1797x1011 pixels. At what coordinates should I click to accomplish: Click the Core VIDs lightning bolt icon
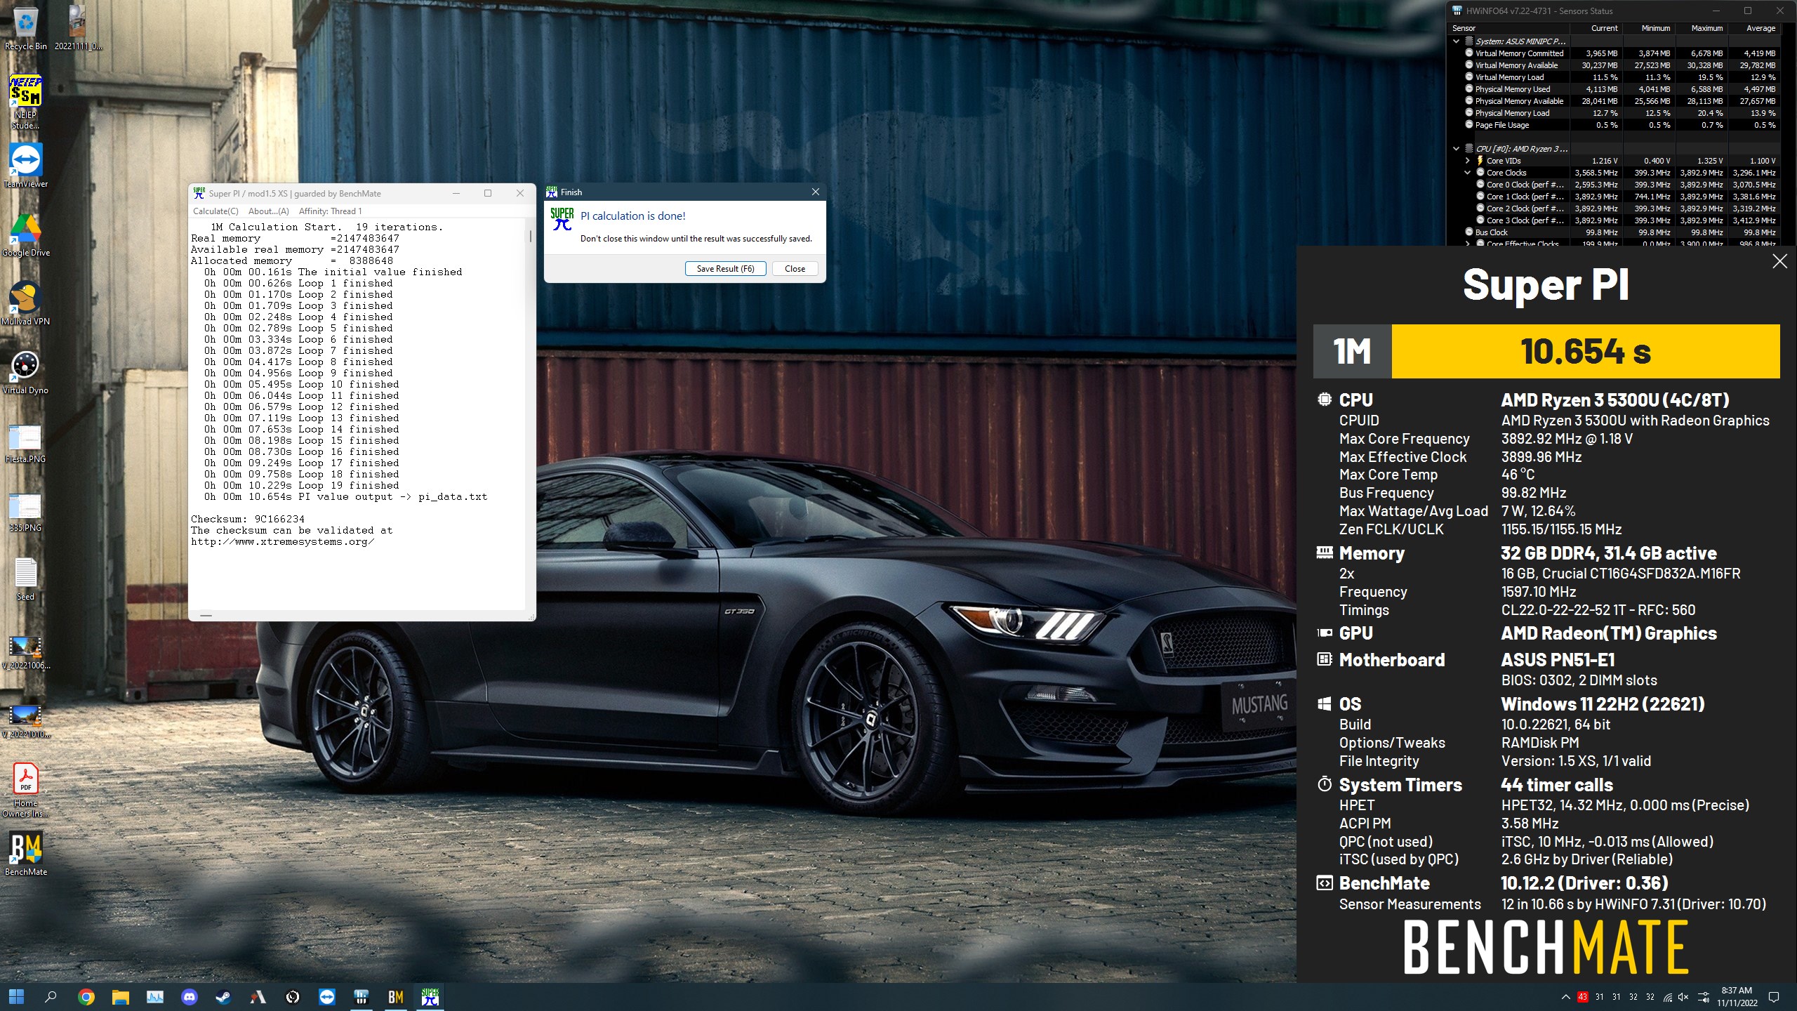pos(1480,161)
